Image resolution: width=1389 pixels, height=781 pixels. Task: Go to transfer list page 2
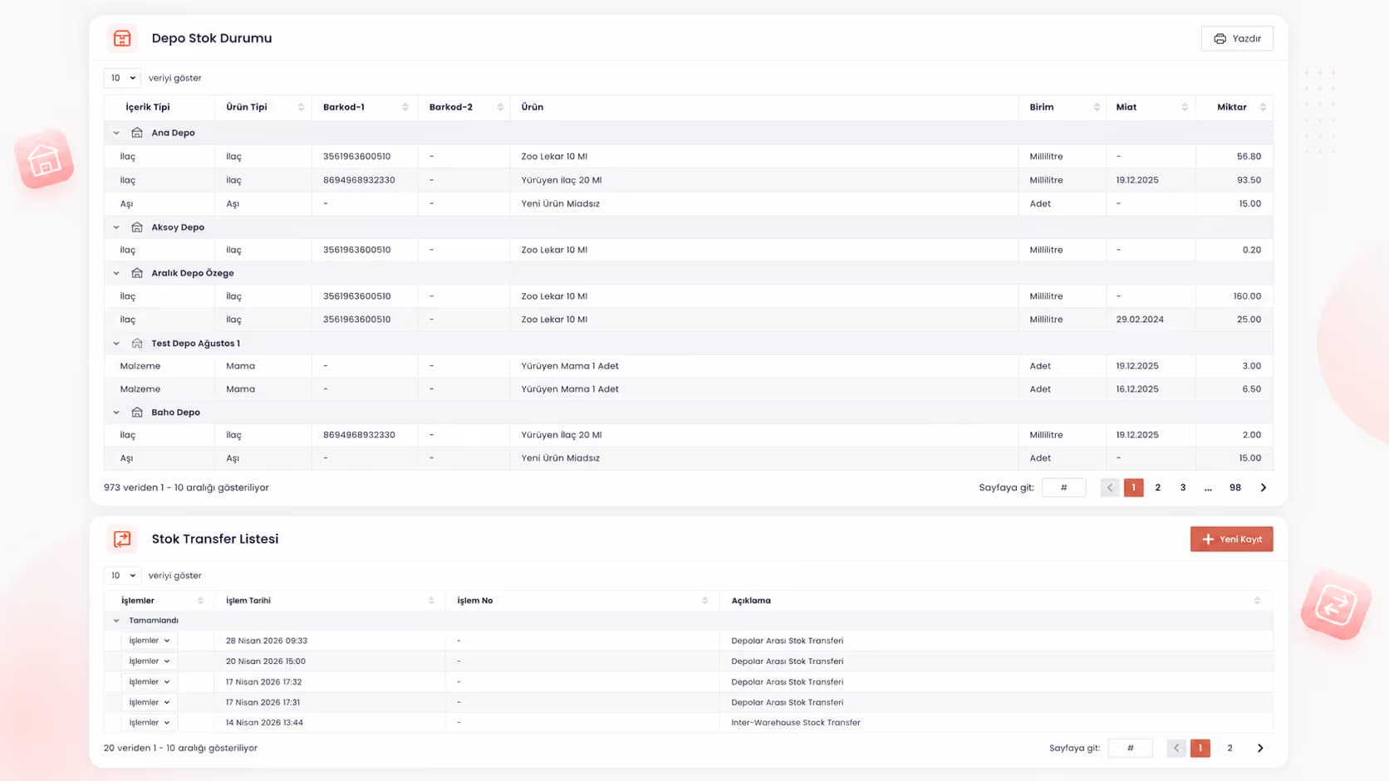[1230, 749]
